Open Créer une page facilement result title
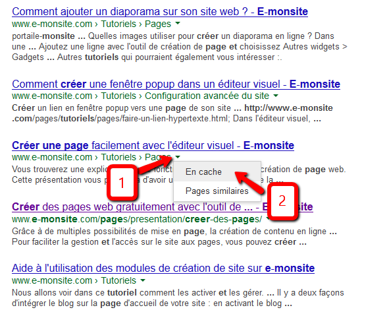 pos(153,145)
